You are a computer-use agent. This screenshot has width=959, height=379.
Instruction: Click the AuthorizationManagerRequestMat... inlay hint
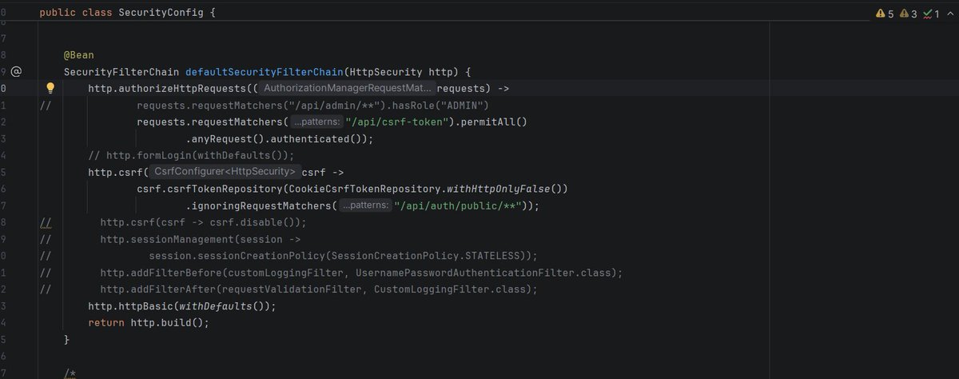click(348, 88)
